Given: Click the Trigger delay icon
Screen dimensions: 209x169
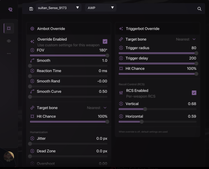Looking at the screenshot, I should (121, 58).
